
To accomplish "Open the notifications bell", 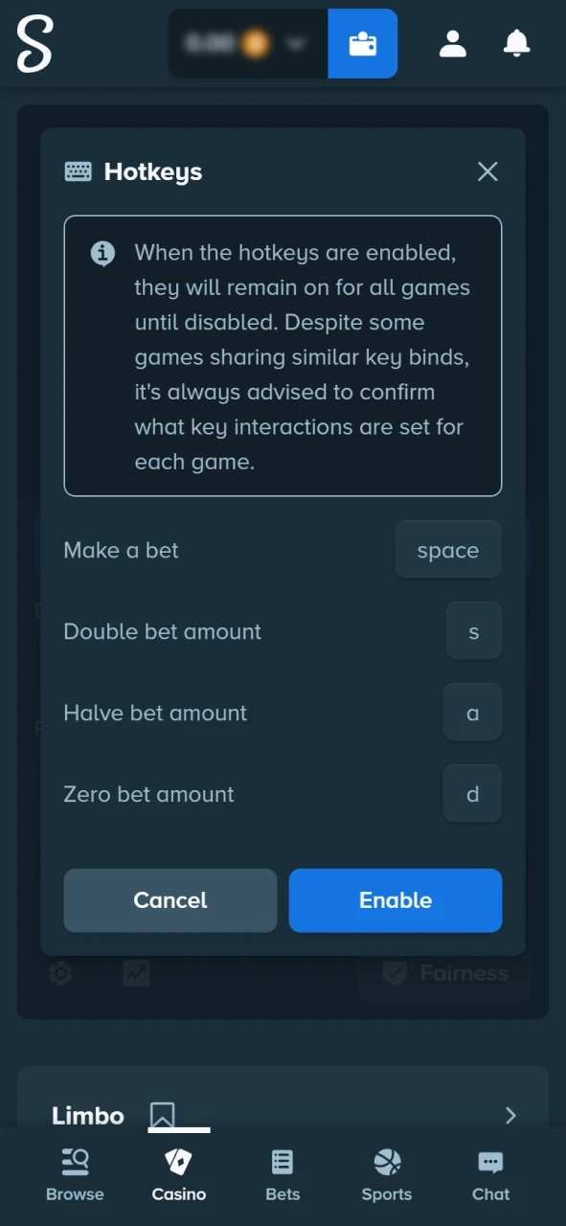I will [516, 43].
